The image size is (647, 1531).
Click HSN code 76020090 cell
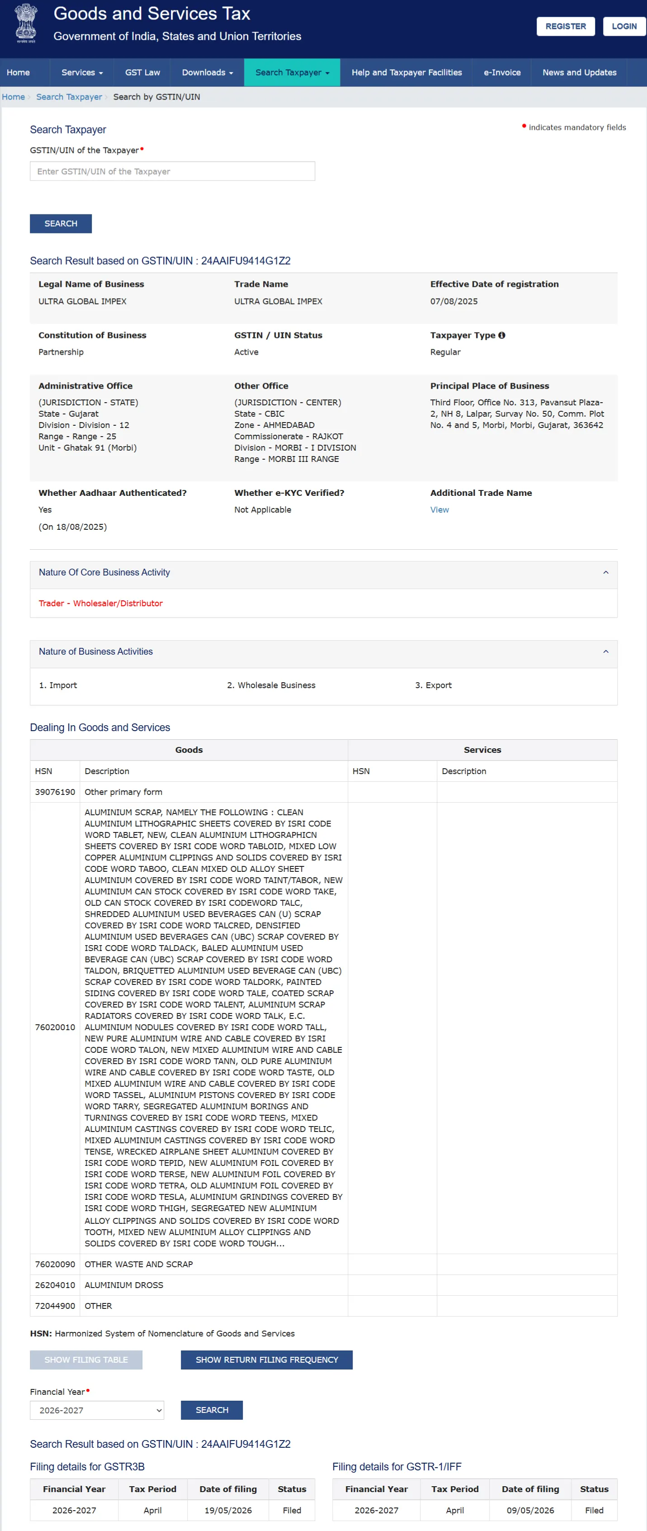click(x=55, y=1264)
